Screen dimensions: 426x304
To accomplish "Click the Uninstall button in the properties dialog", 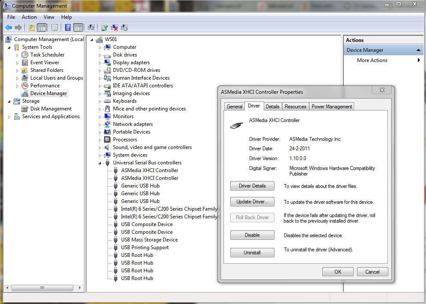I will pos(253,253).
